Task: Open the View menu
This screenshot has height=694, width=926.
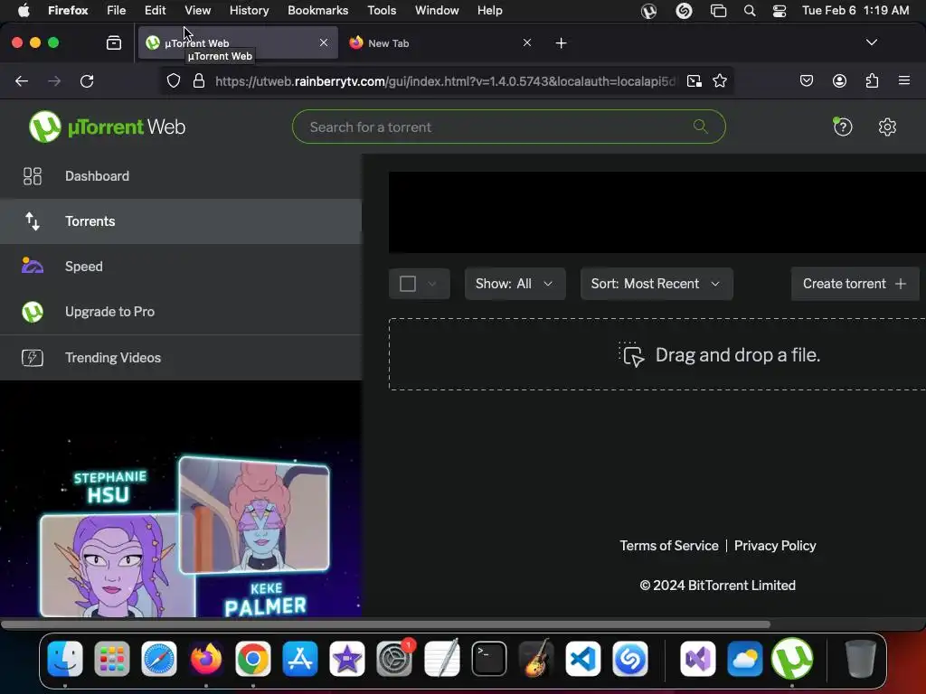Action: tap(197, 11)
